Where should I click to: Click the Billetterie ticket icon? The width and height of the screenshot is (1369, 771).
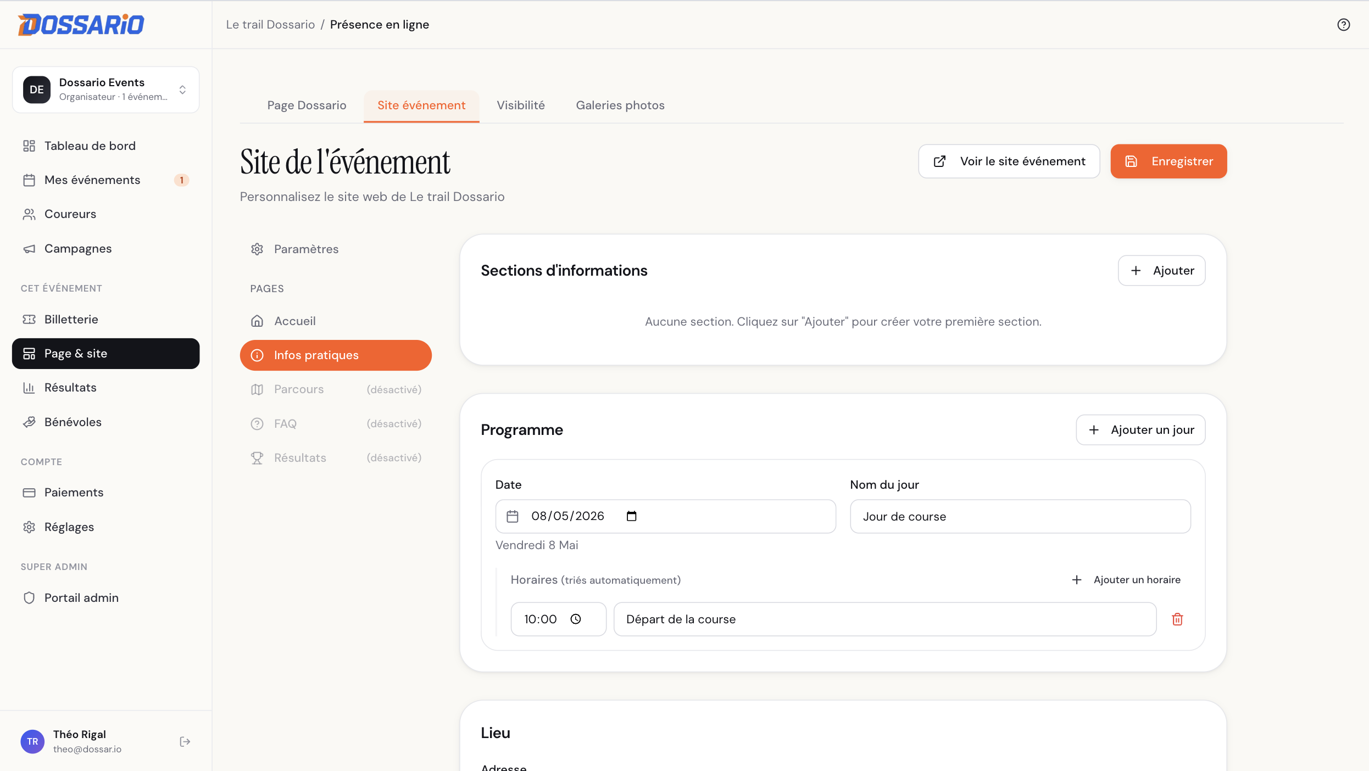click(29, 320)
